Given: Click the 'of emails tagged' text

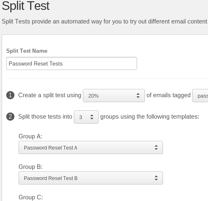Looking at the screenshot, I should [168, 95].
